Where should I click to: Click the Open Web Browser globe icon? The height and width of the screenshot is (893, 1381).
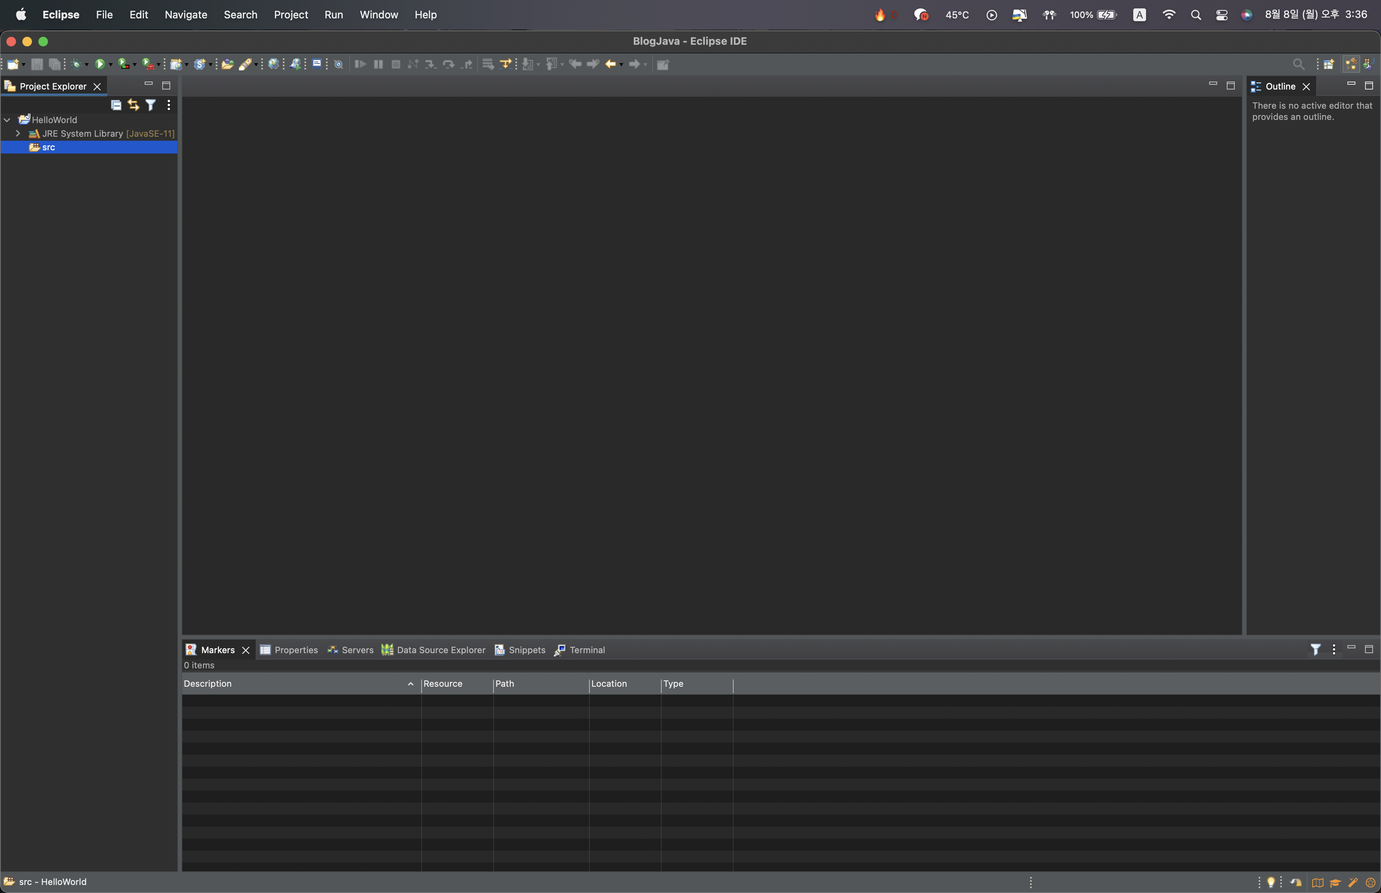(274, 64)
